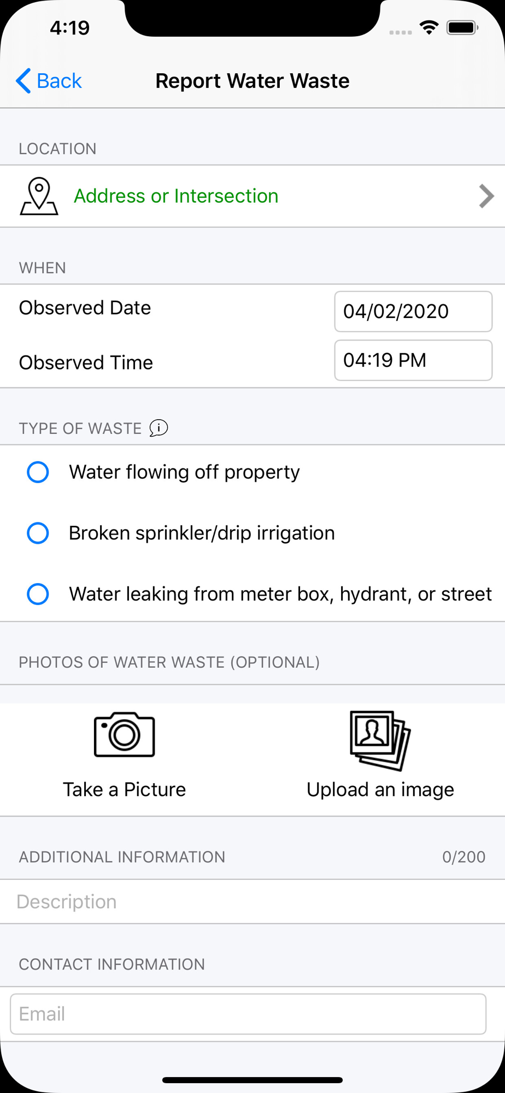The width and height of the screenshot is (505, 1093).
Task: Open the Observed Date picker field
Action: click(413, 312)
